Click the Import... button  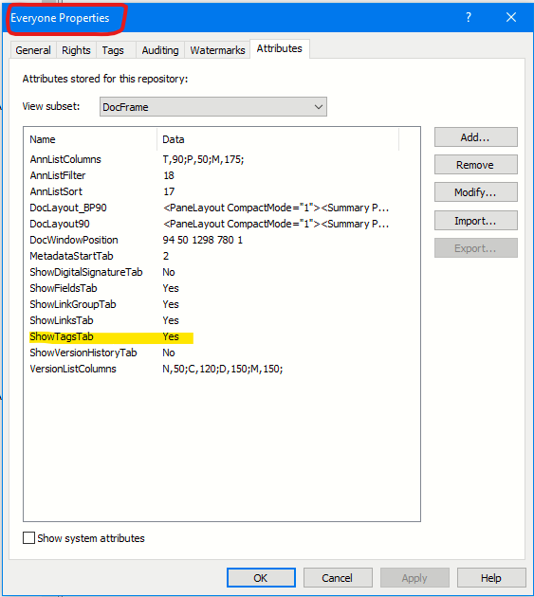pos(476,221)
